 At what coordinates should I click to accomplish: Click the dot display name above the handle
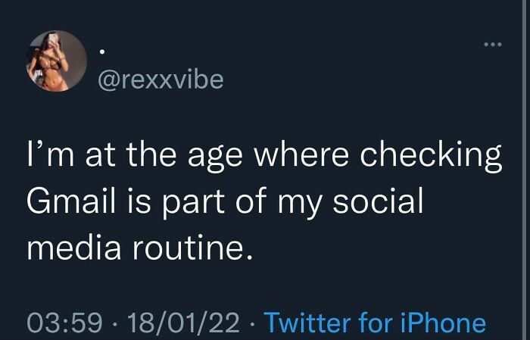pos(103,51)
